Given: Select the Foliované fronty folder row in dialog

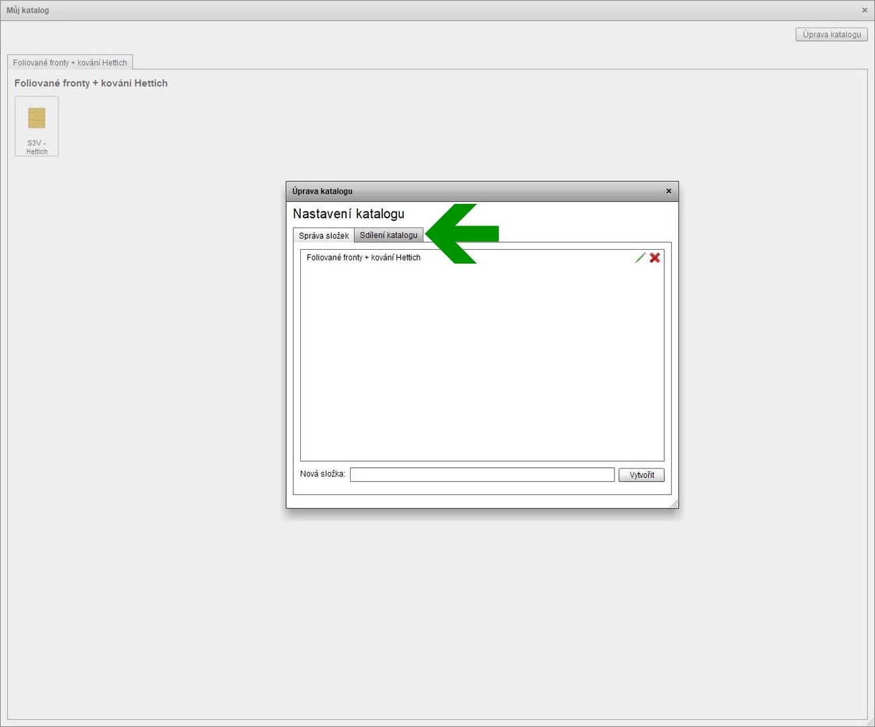Looking at the screenshot, I should tap(363, 258).
